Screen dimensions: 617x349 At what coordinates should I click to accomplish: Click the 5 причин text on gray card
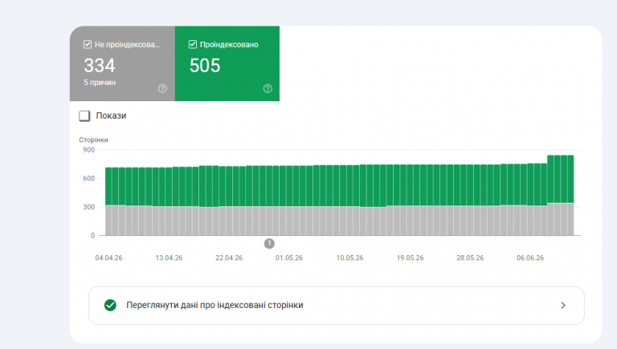(100, 83)
